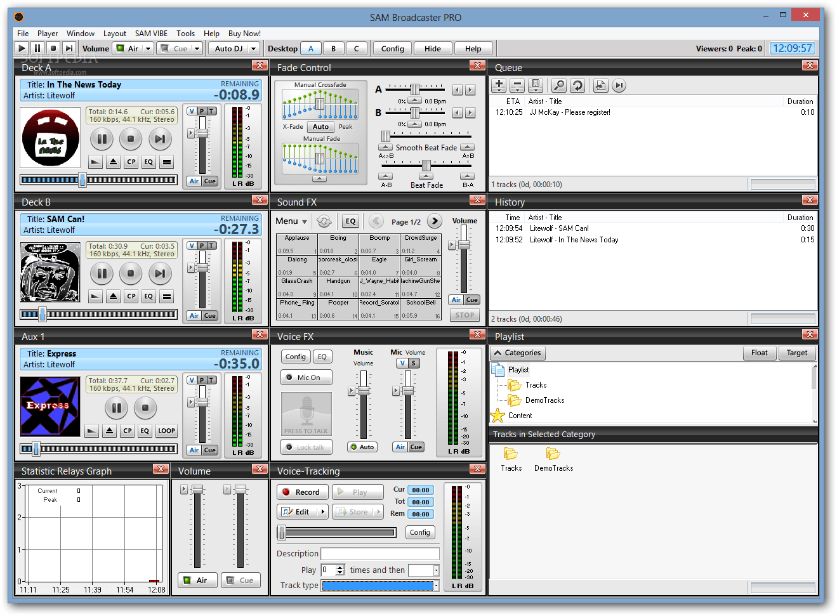
Task: Click the Float button in Playlist
Action: (x=760, y=353)
